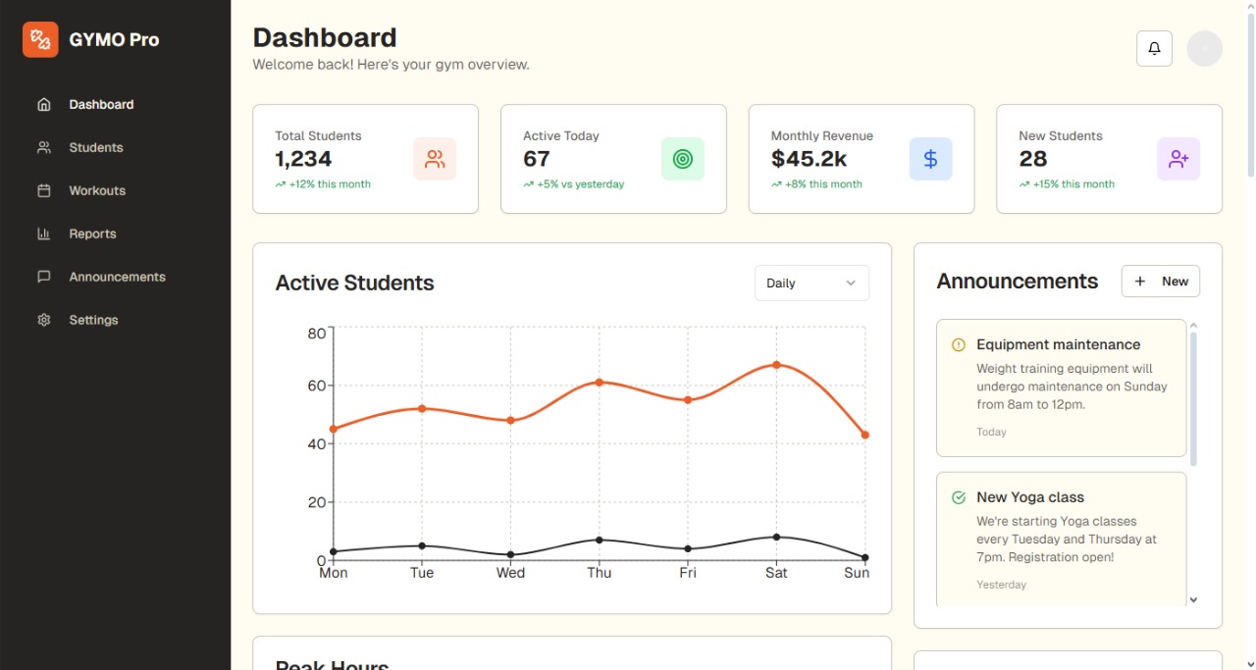Click the Students people icon in sidebar
1256x670 pixels.
43,147
